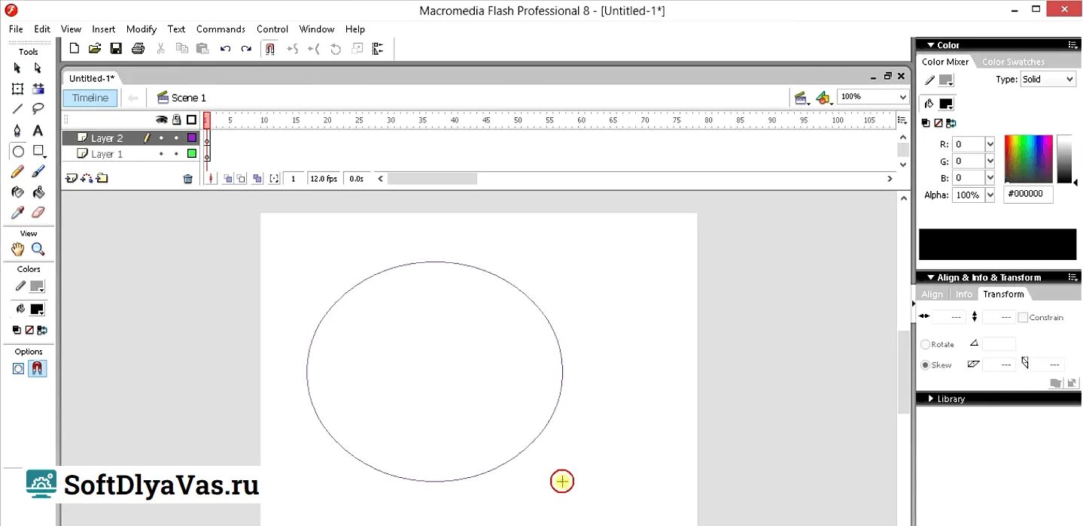Image resolution: width=1083 pixels, height=526 pixels.
Task: Pick the Eyedropper tool
Action: pyautogui.click(x=17, y=212)
